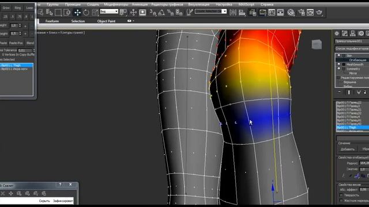Toggle the Percent Snap icon
The height and width of the screenshot is (207, 369).
tap(170, 13)
